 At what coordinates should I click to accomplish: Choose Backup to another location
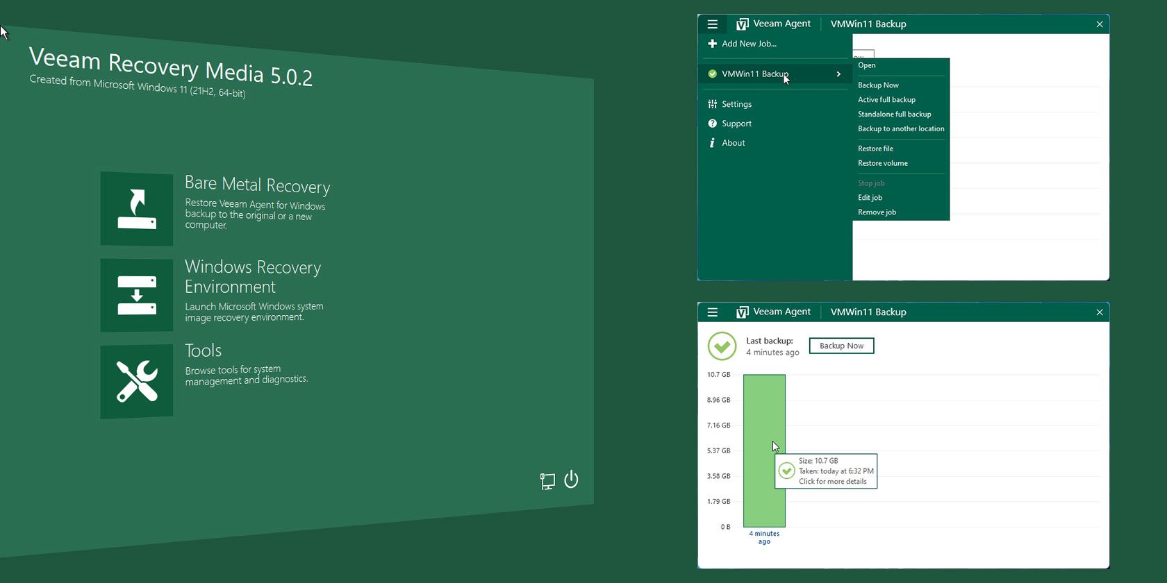901,129
